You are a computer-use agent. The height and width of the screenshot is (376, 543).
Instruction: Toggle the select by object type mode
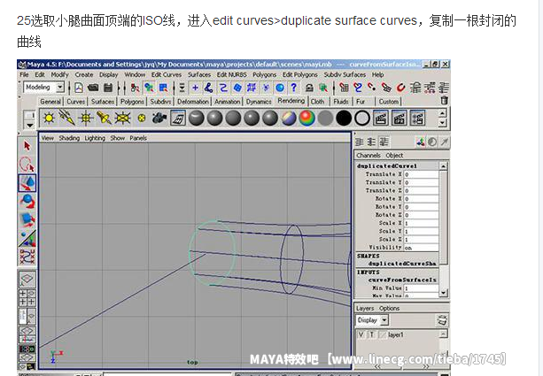coord(149,88)
